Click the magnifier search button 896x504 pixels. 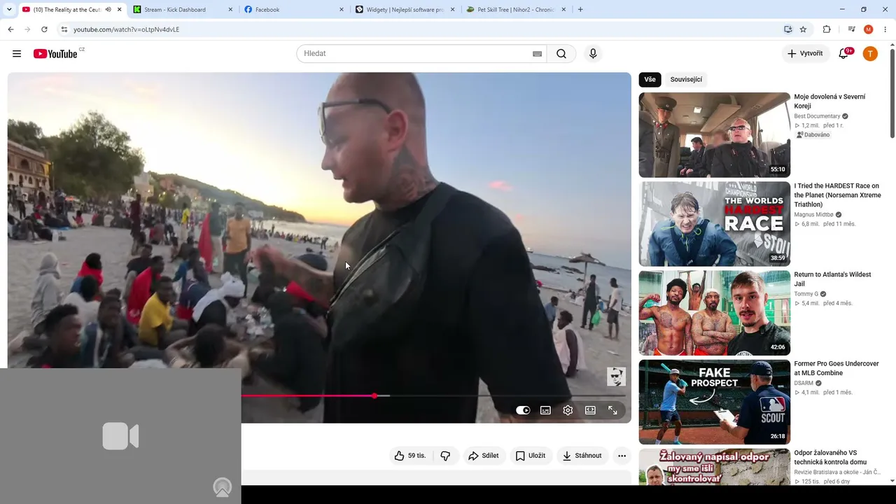pos(561,54)
